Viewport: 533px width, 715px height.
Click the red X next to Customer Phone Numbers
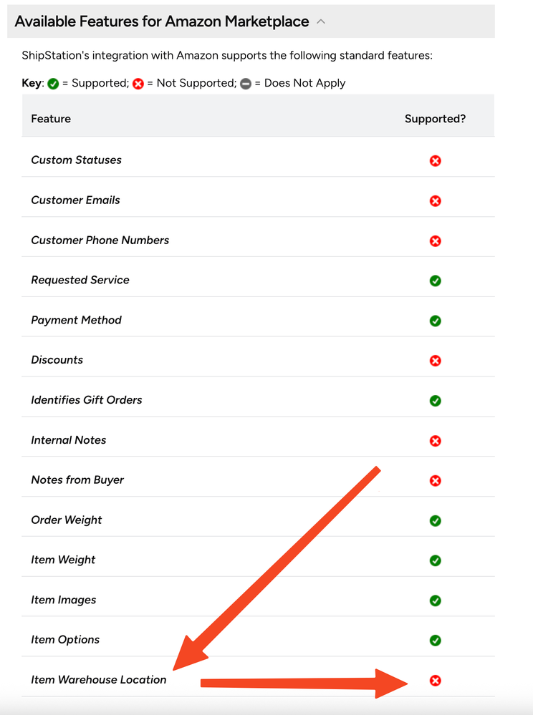point(435,240)
